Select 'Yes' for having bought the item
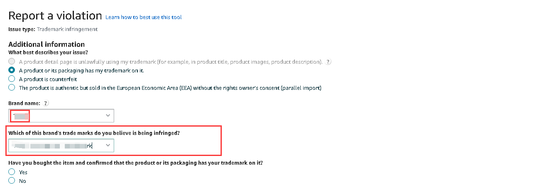 (12, 172)
